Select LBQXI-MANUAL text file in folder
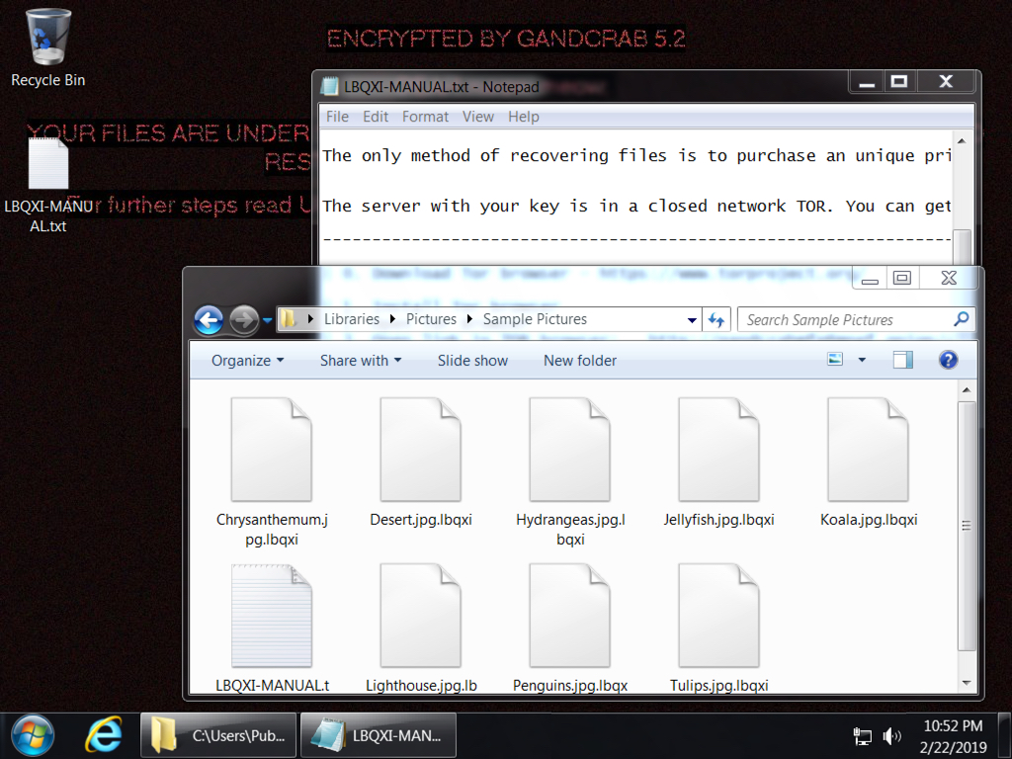Screen dimensions: 1012x759 272,616
